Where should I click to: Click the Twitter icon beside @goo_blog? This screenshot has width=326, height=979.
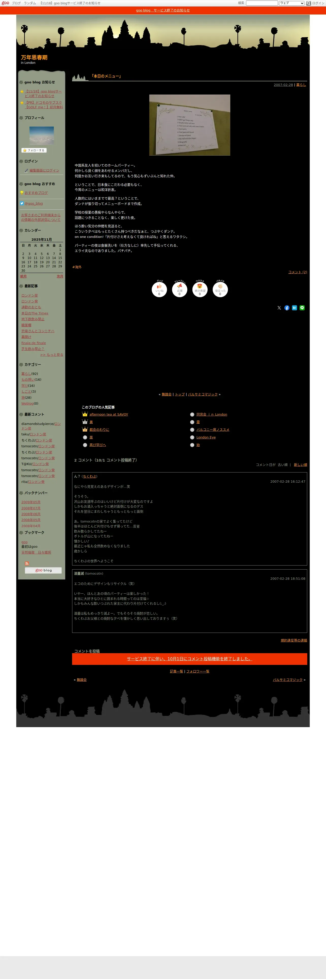[x=22, y=203]
